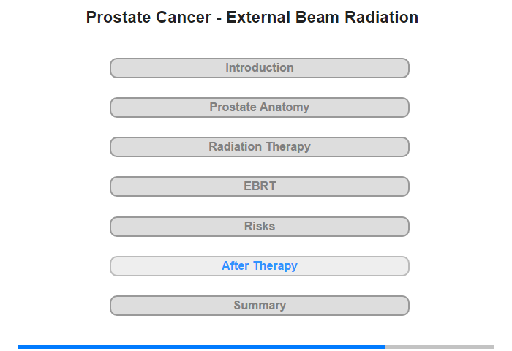Click "Prostate Cancer" words in the title
Screen dimensions: 512x351
point(148,18)
